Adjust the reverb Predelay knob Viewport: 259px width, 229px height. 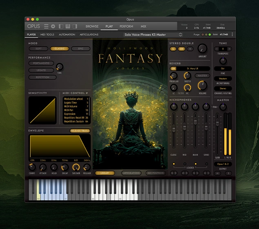click(x=174, y=76)
